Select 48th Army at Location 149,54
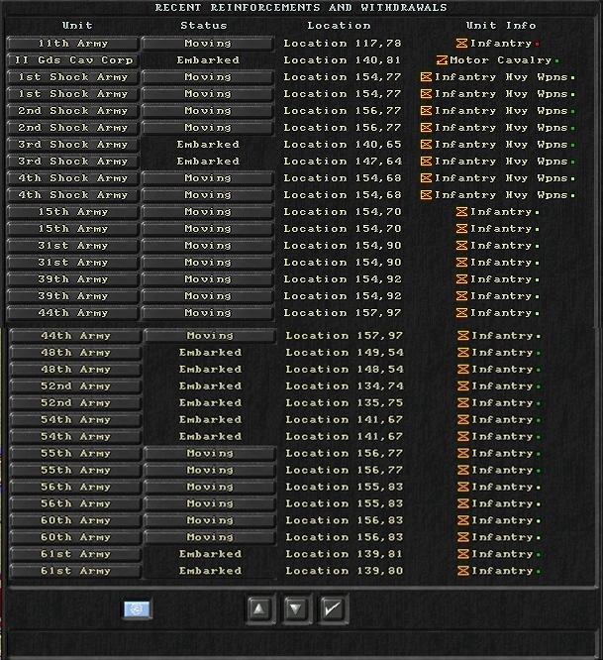Screen dimensions: 603x660 (75, 353)
